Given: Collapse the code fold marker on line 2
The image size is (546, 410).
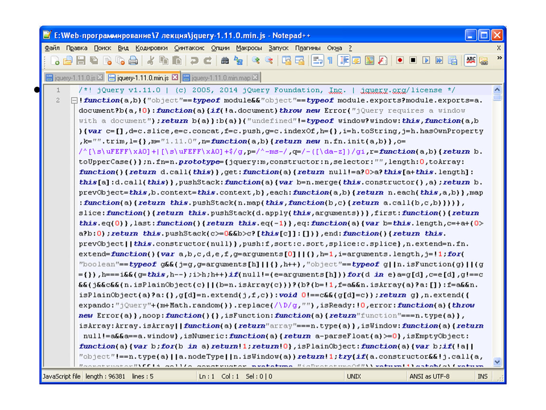Looking at the screenshot, I should tap(74, 101).
